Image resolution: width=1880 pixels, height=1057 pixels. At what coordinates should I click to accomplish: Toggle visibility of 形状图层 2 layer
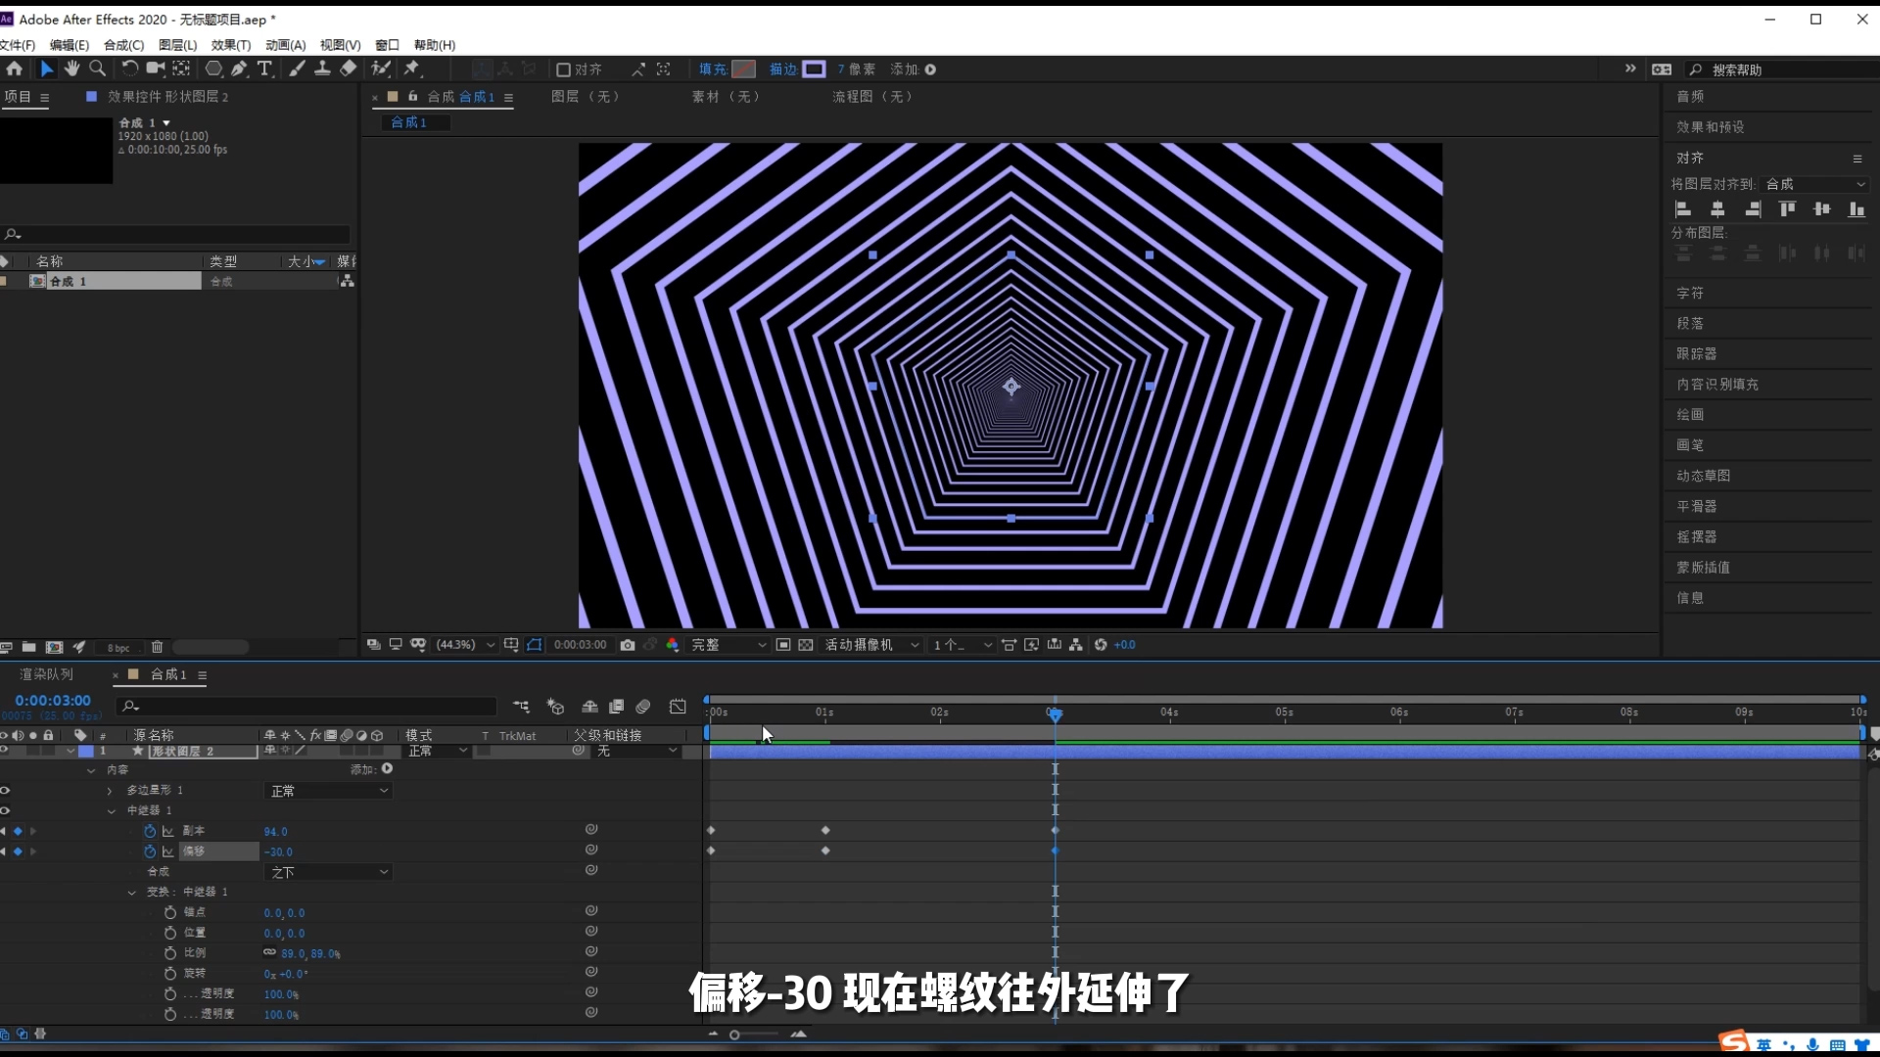[5, 751]
